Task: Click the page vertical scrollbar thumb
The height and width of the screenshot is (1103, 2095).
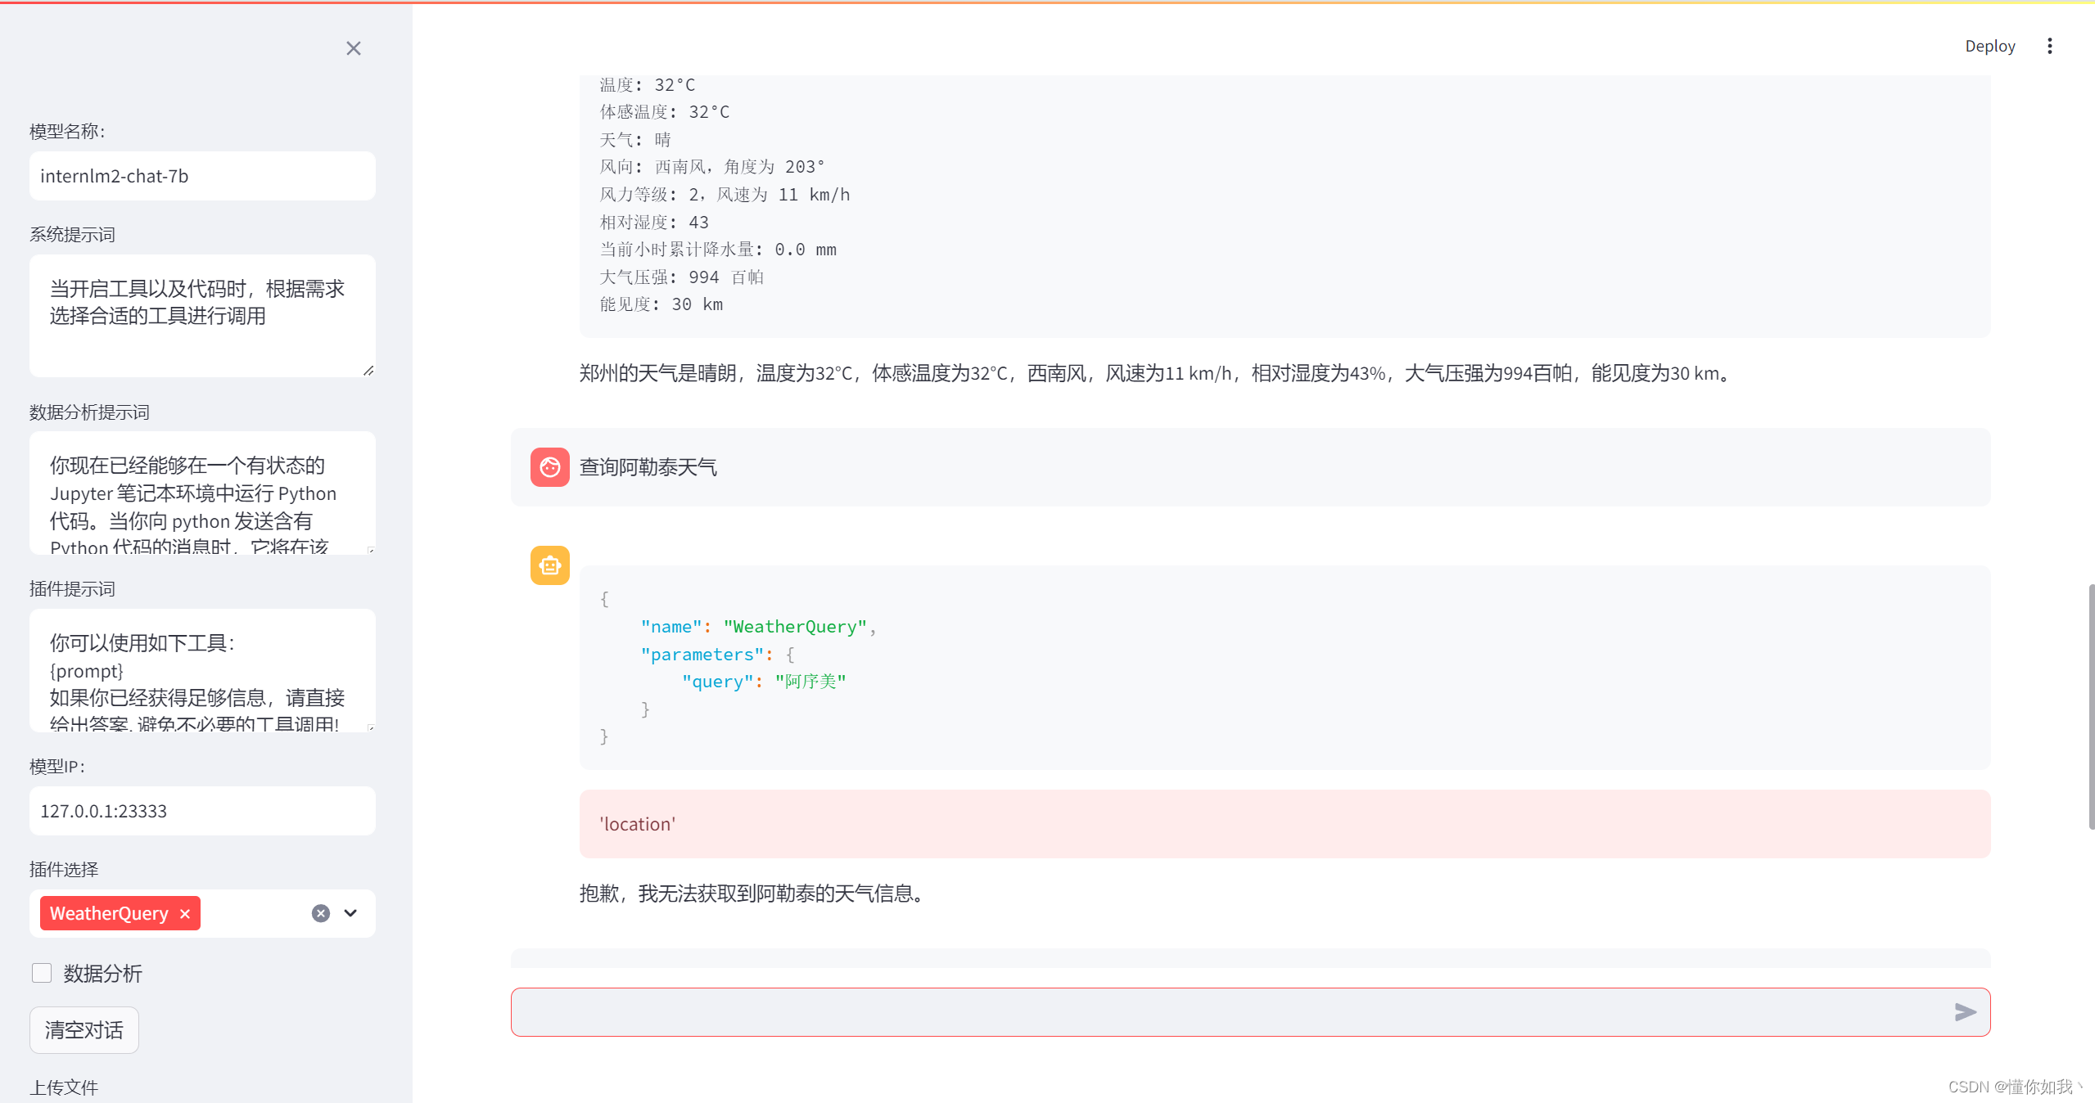Action: [x=2092, y=707]
